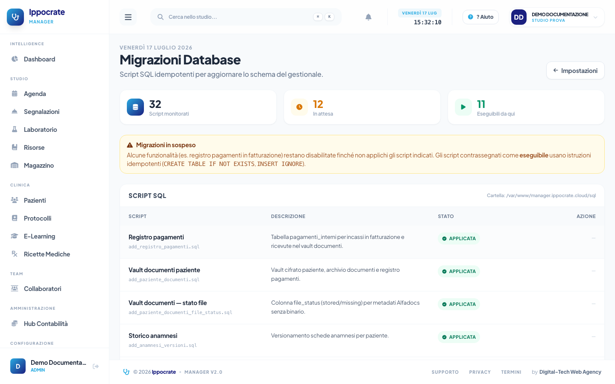Click the Agenda calendar icon
Viewport: 615px width, 384px height.
pos(15,93)
